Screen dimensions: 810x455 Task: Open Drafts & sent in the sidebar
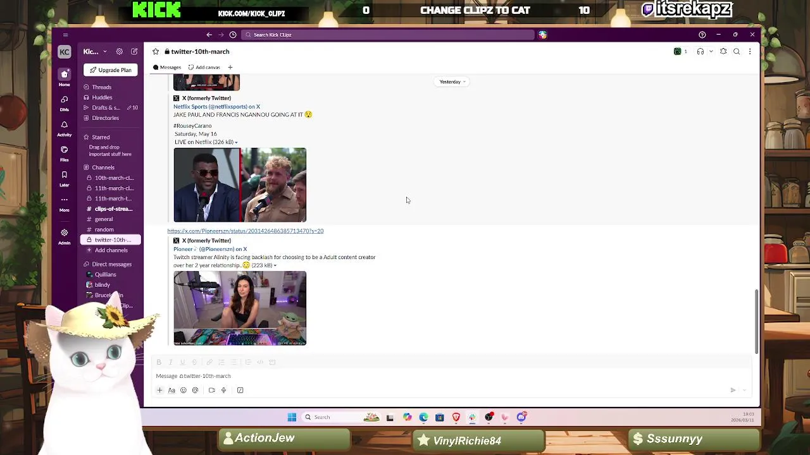click(x=106, y=107)
